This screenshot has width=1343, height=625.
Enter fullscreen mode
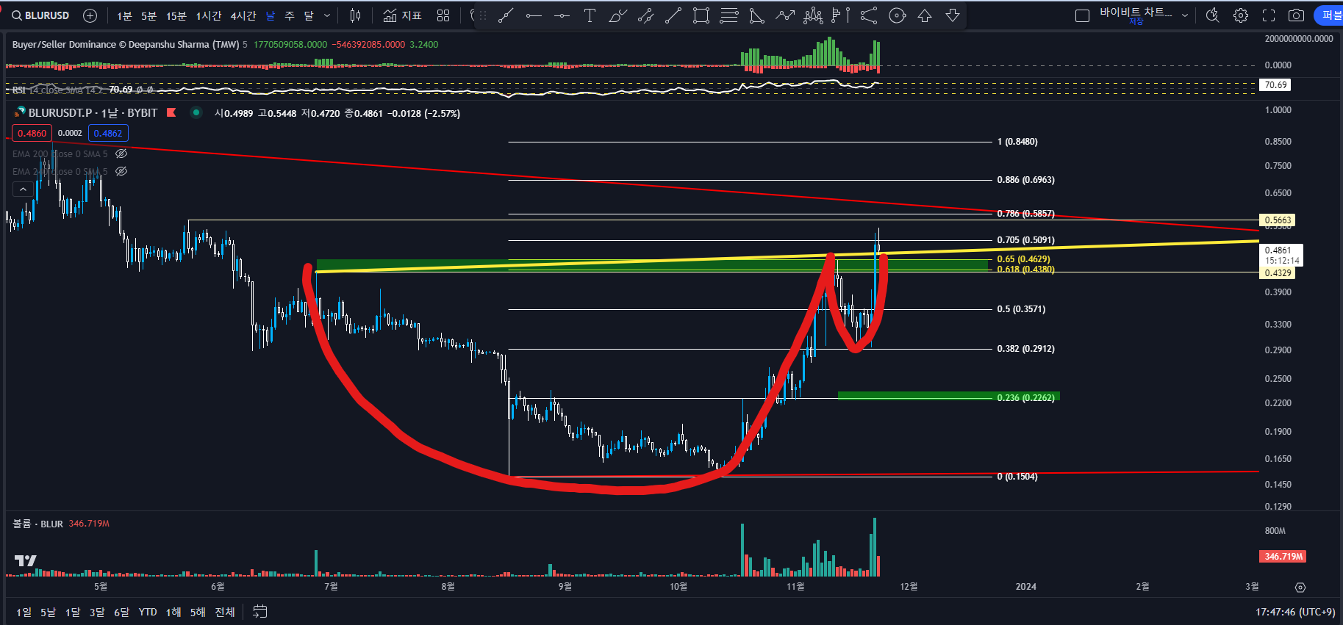pos(1269,15)
